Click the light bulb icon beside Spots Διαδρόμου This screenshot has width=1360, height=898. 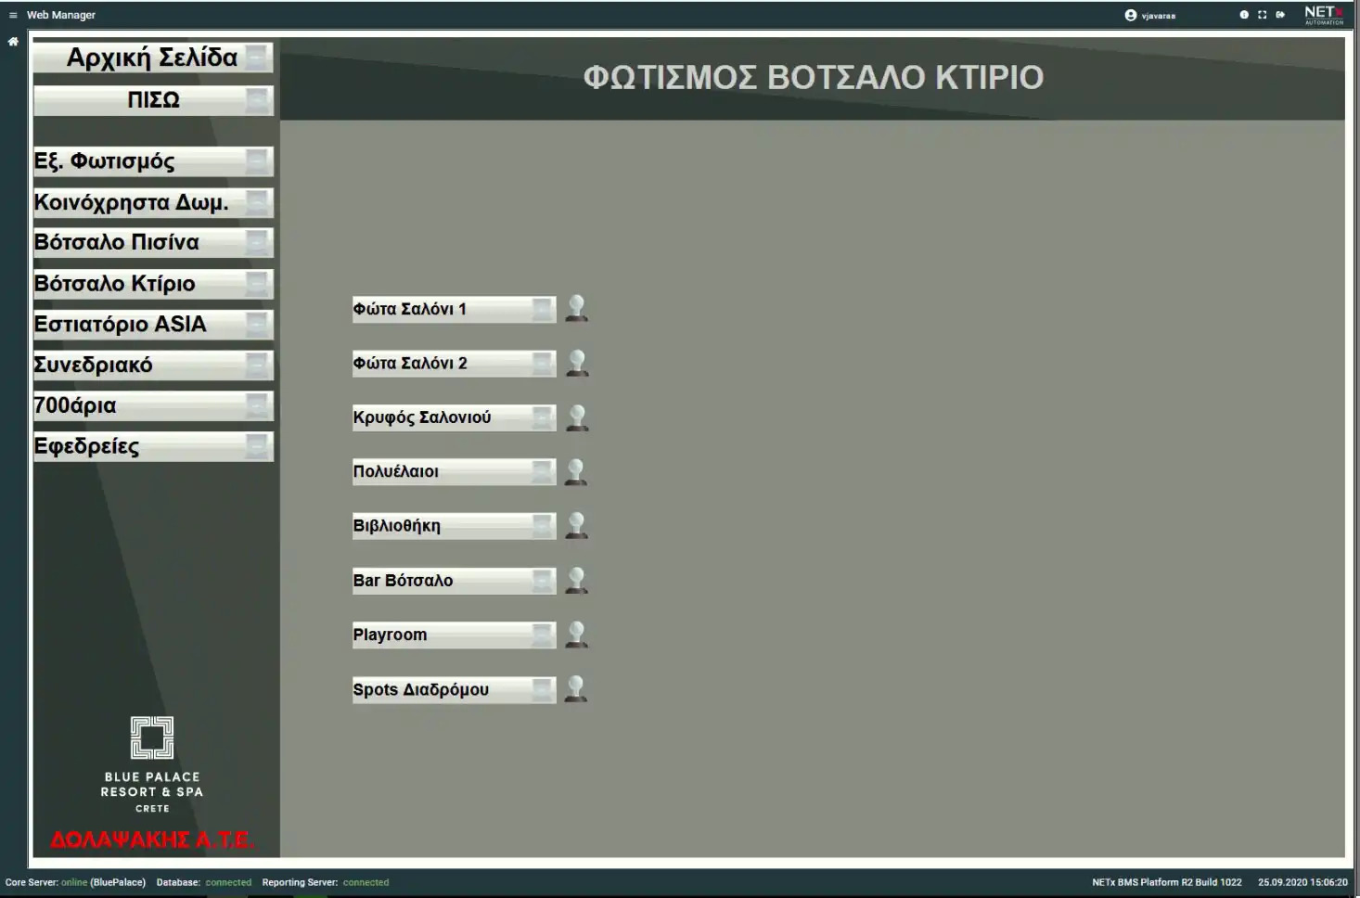(x=576, y=688)
